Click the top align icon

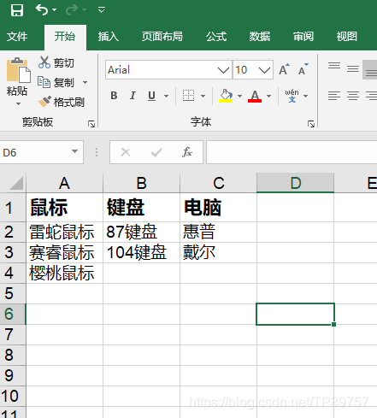334,66
